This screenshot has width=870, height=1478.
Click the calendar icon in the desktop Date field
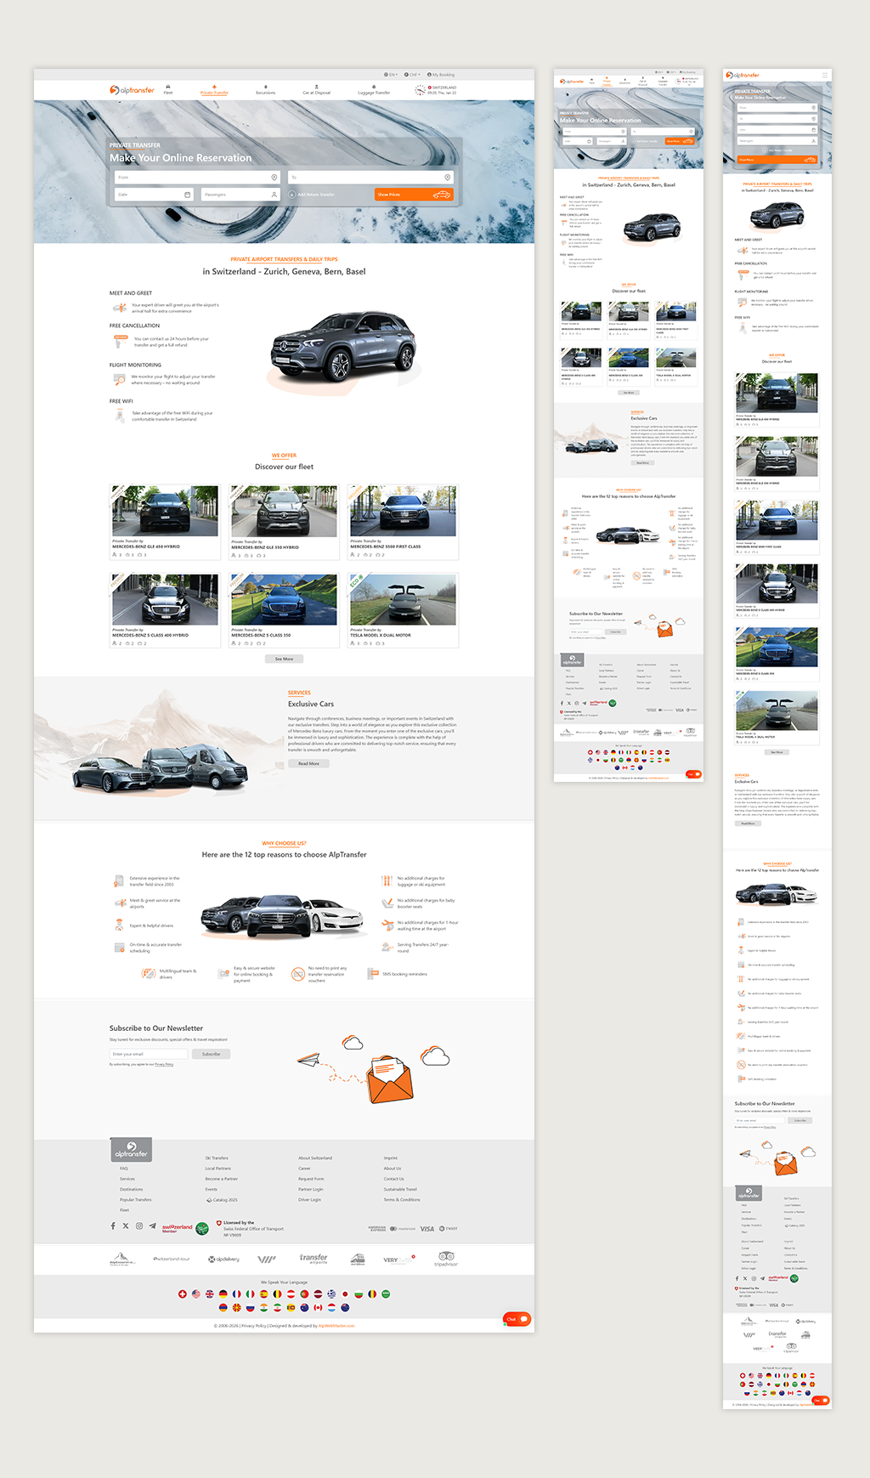(188, 195)
